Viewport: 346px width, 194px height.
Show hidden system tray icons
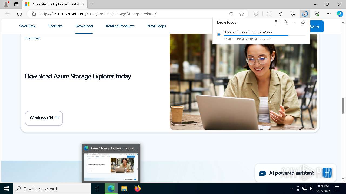tap(291, 189)
